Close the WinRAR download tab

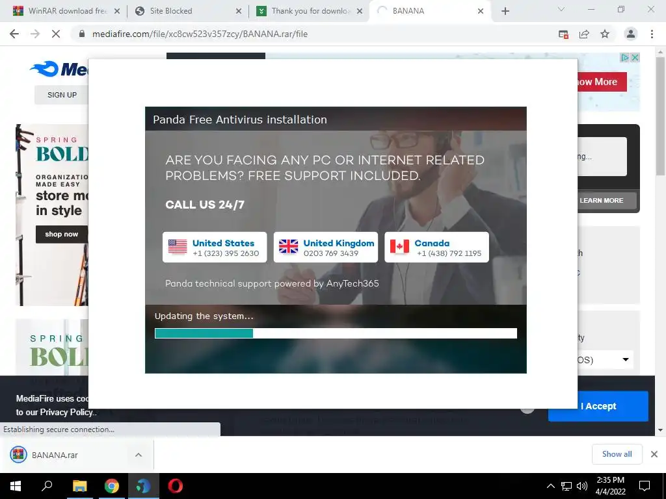[117, 11]
